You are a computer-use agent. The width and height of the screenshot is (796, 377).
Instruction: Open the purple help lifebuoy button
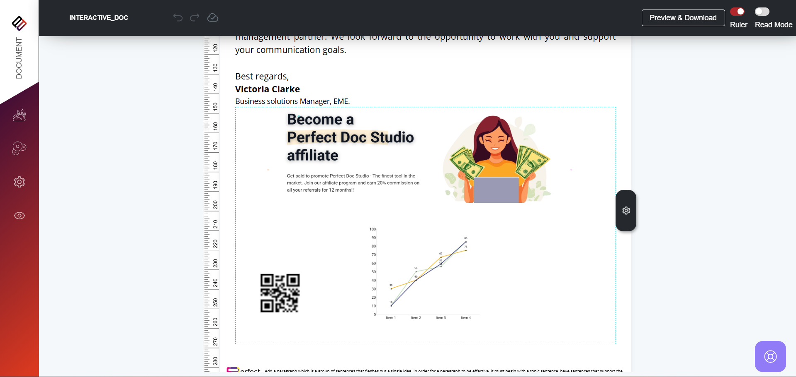pyautogui.click(x=770, y=356)
